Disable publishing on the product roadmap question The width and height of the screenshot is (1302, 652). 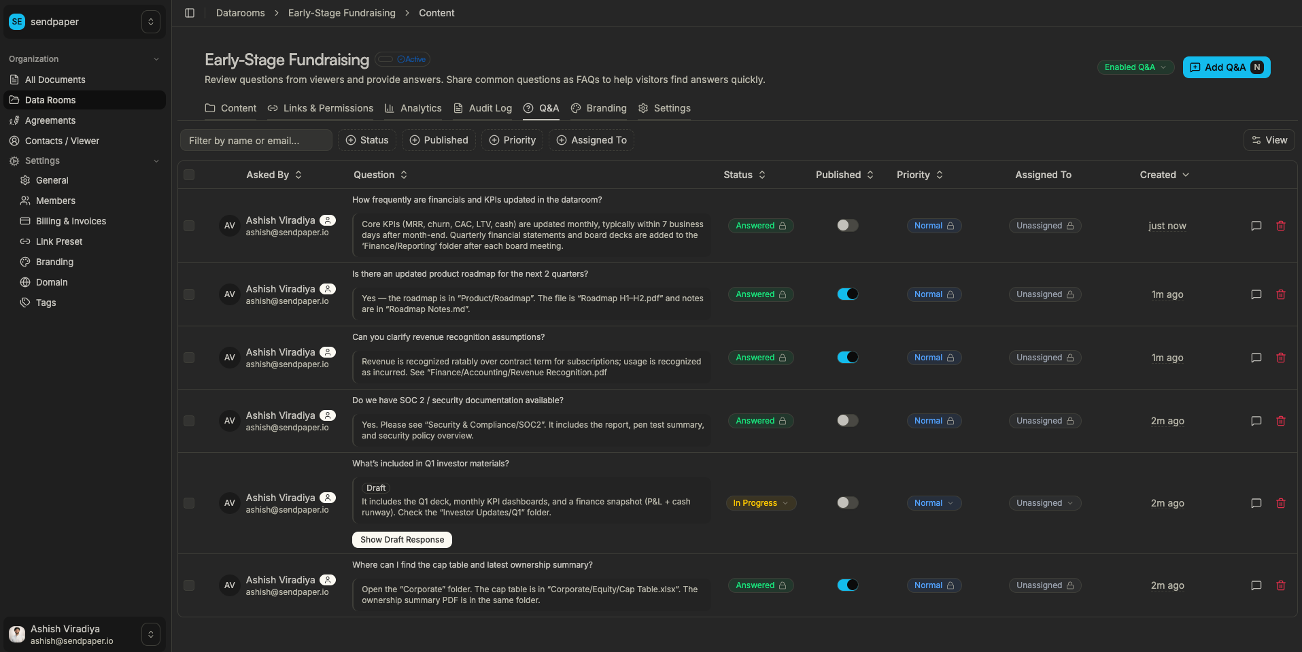tap(847, 294)
